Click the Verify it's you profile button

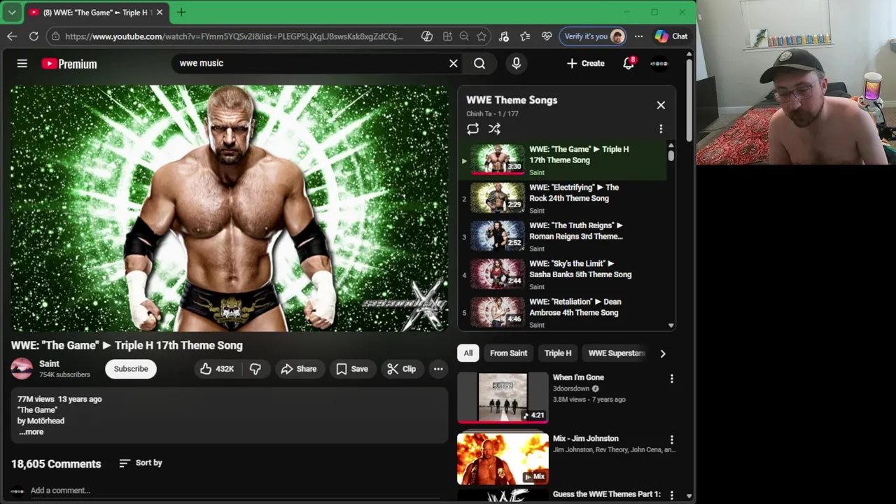[x=593, y=36]
